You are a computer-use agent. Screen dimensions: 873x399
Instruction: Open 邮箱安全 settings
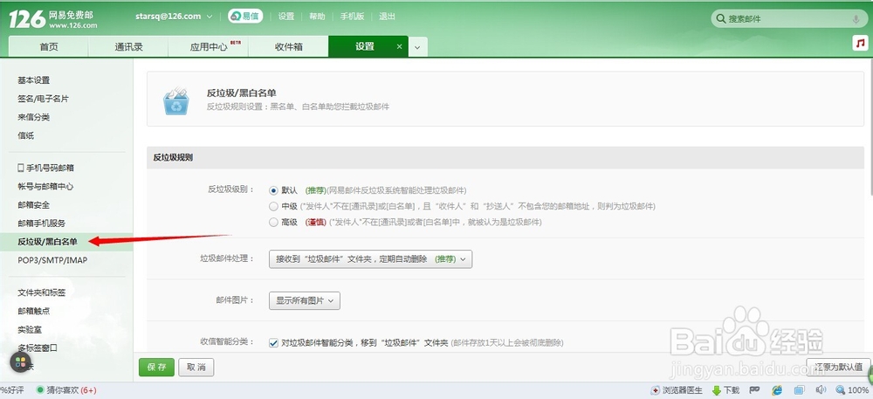tap(34, 205)
